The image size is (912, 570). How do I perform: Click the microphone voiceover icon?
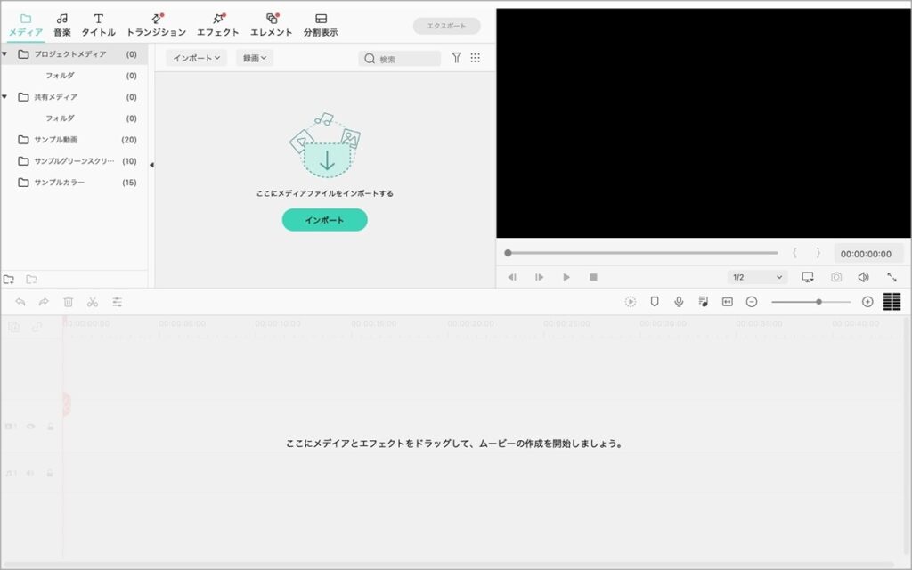coord(679,302)
